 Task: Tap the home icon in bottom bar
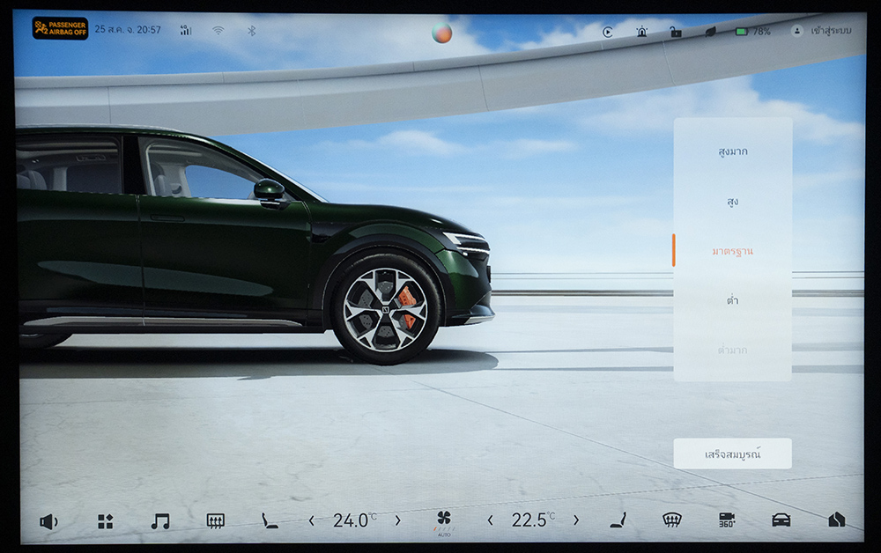pos(836,520)
